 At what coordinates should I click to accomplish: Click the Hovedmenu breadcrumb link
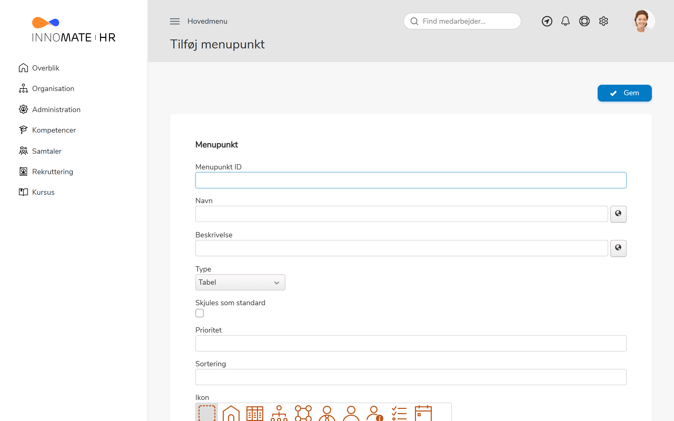click(207, 21)
